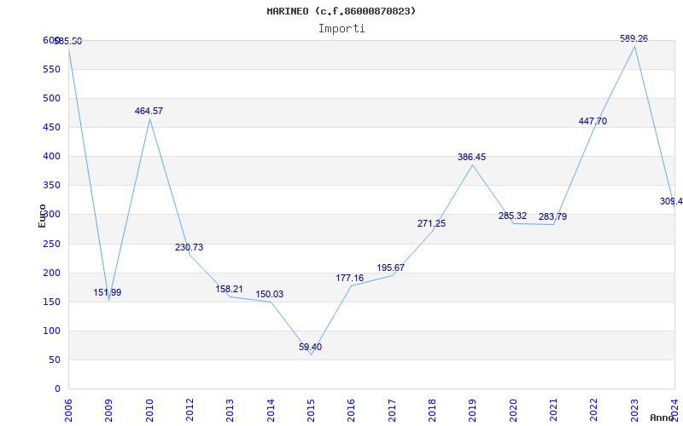Image resolution: width=683 pixels, height=426 pixels.
Task: Click the 350 y-axis tick label
Action: [51, 185]
